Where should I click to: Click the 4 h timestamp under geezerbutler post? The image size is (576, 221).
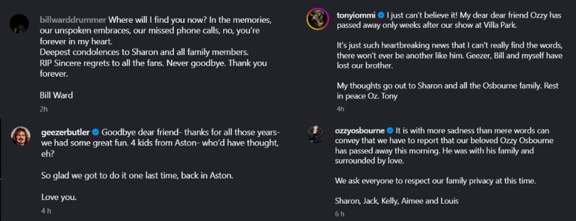pyautogui.click(x=46, y=211)
